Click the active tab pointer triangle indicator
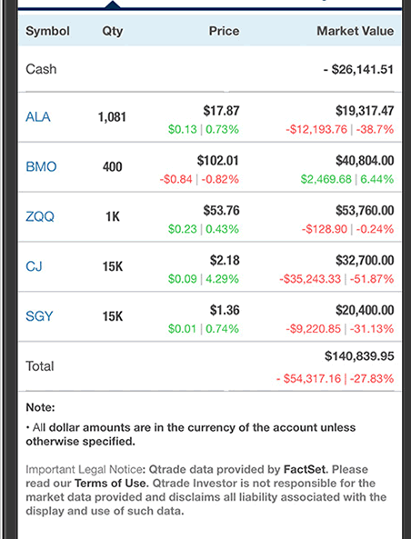The height and width of the screenshot is (539, 411). (113, 5)
